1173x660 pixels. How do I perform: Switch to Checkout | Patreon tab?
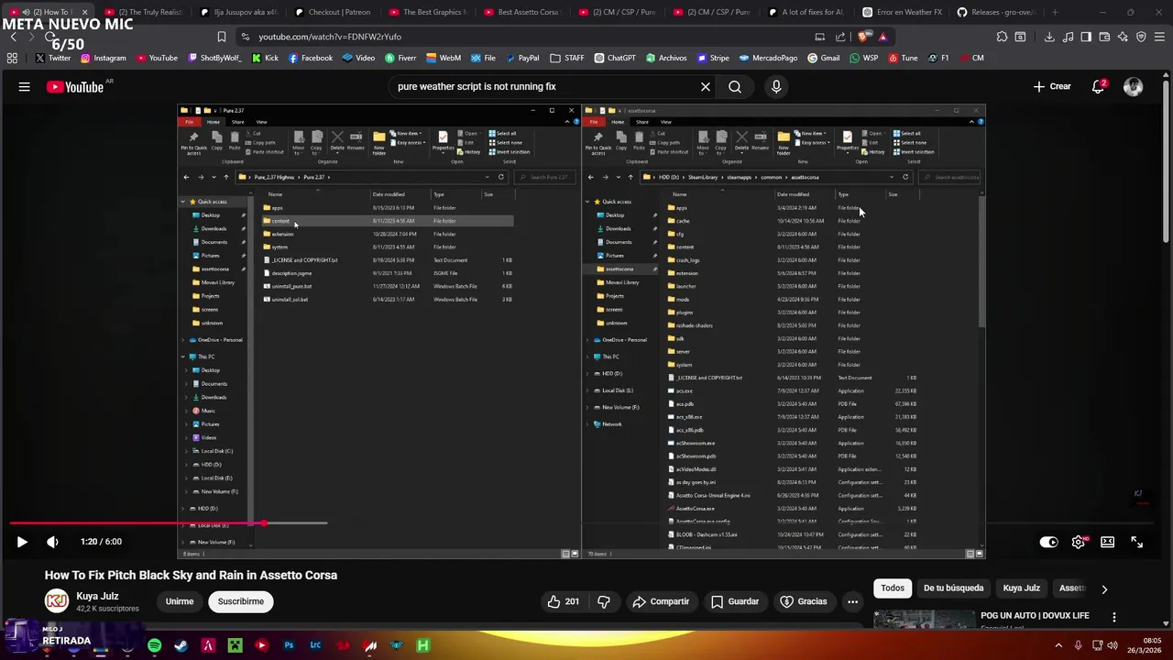333,12
